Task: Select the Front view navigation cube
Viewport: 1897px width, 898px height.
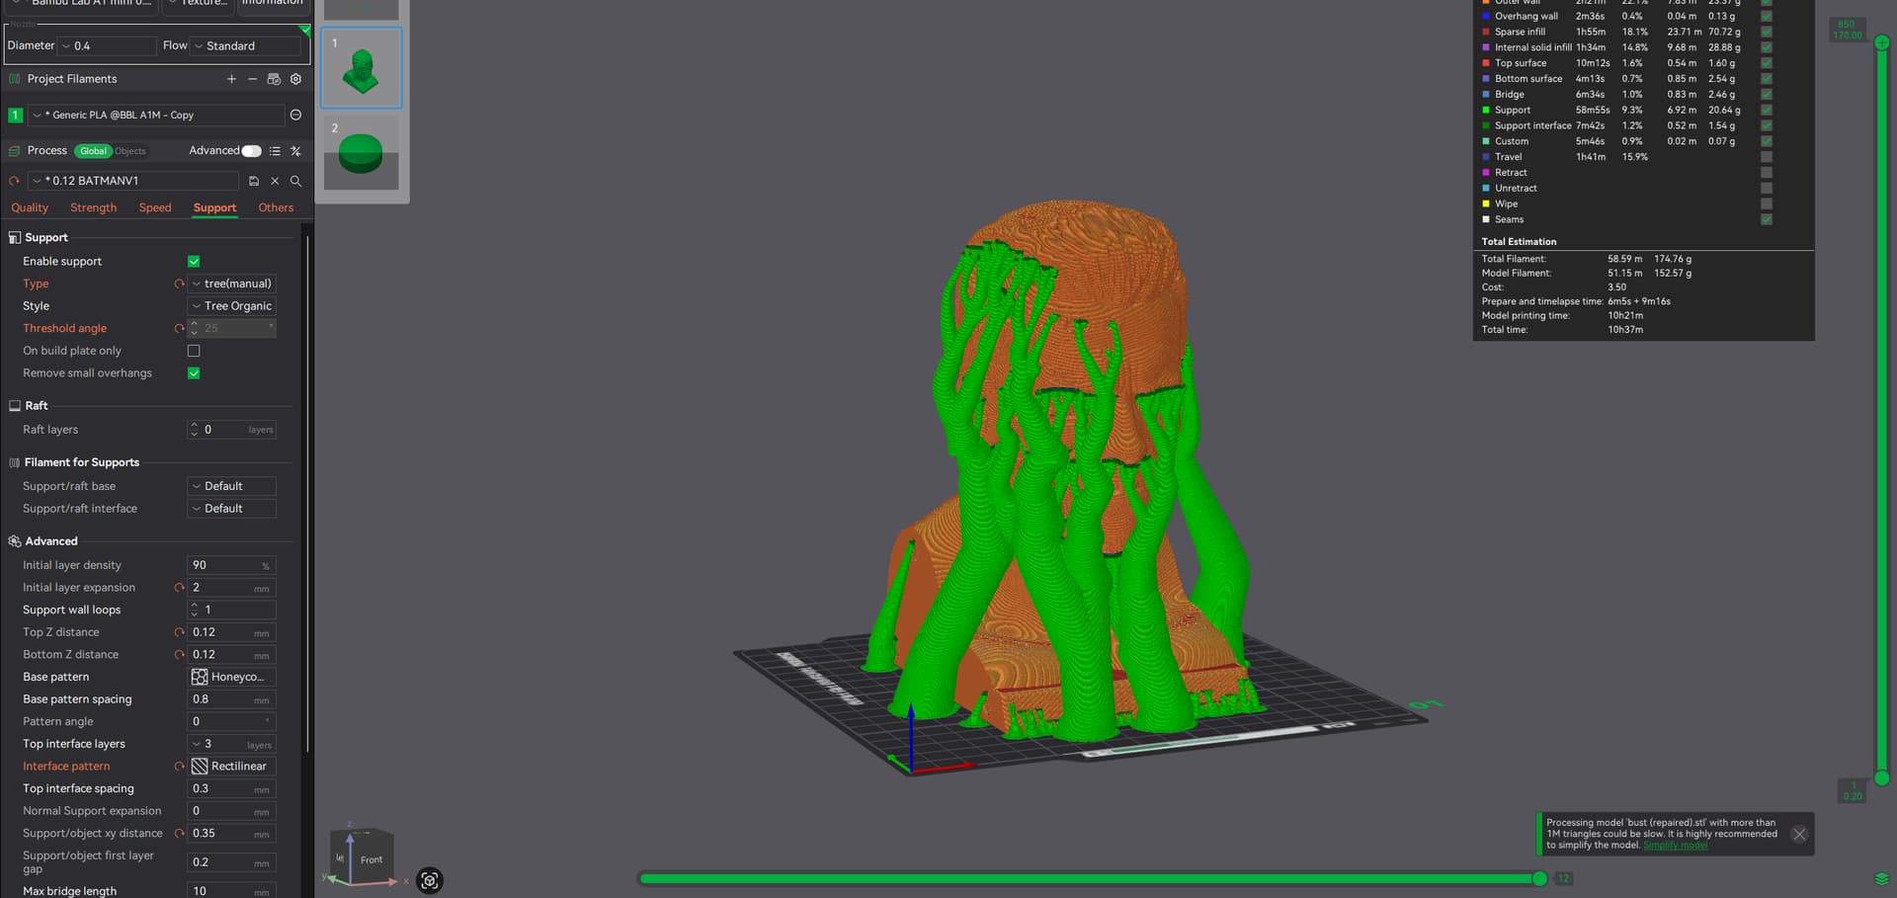Action: pyautogui.click(x=371, y=859)
